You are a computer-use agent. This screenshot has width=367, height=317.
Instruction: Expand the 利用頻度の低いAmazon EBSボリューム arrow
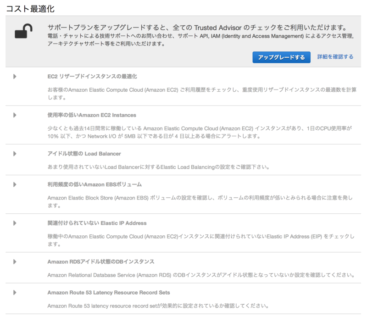tap(15, 184)
